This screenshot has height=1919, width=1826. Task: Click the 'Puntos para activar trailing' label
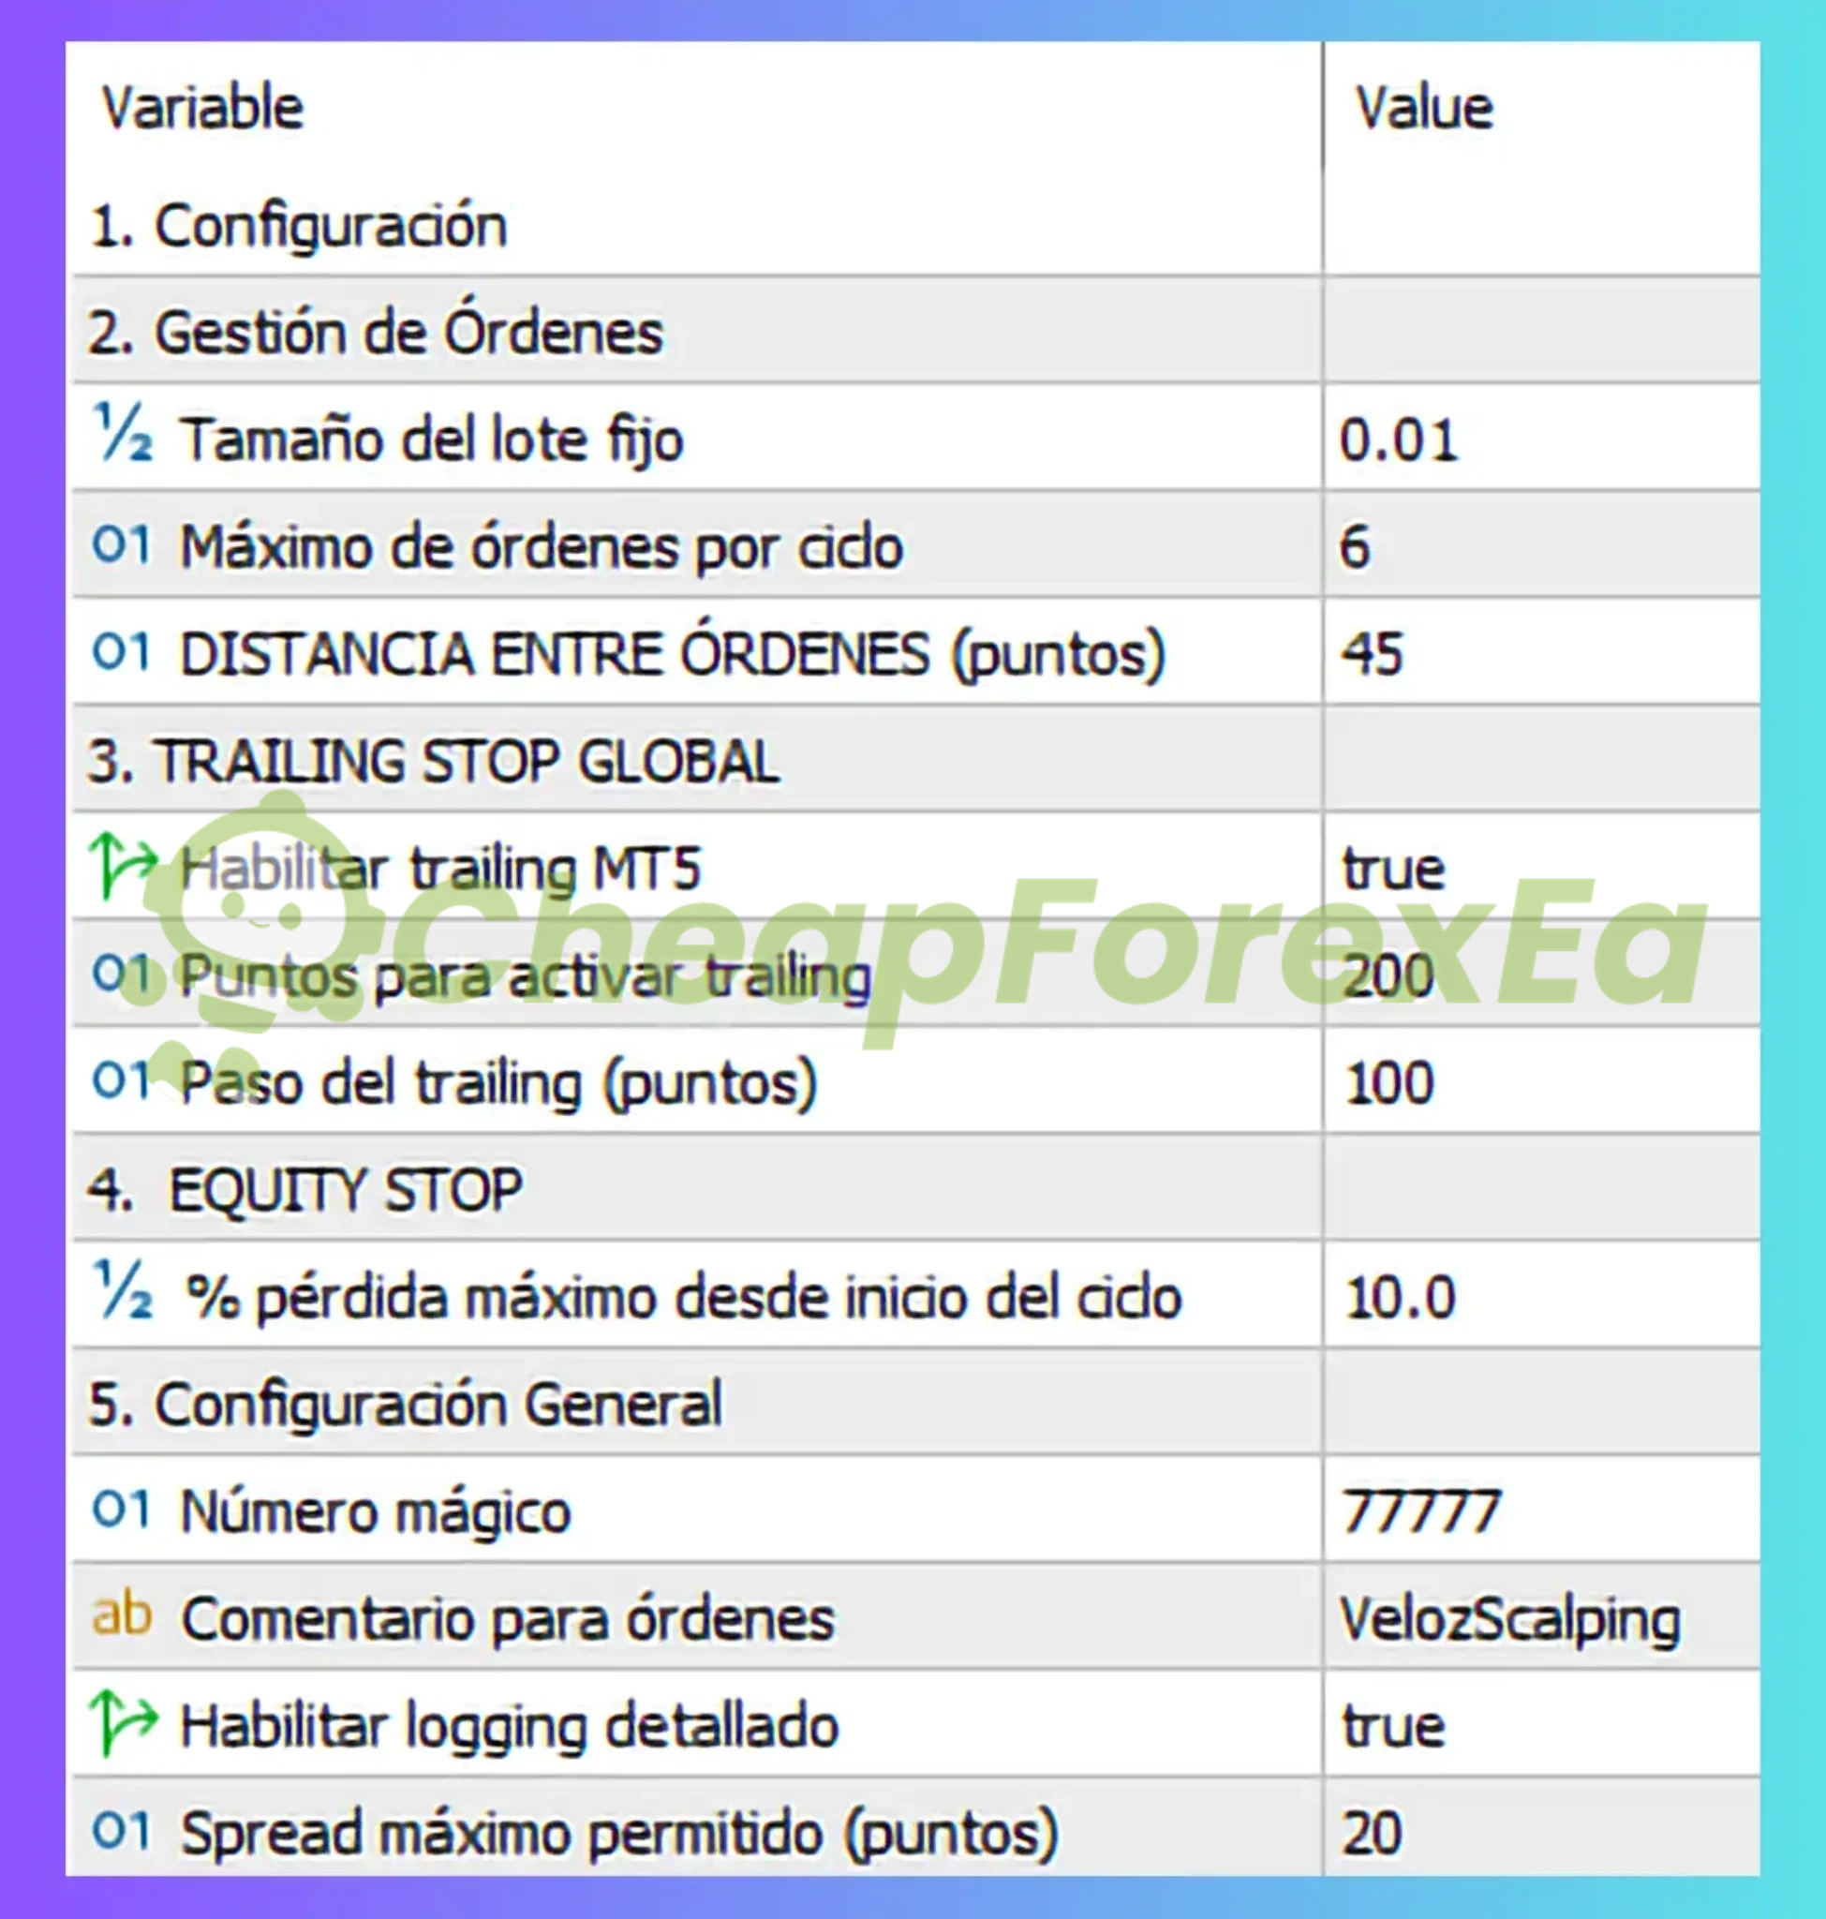point(526,975)
